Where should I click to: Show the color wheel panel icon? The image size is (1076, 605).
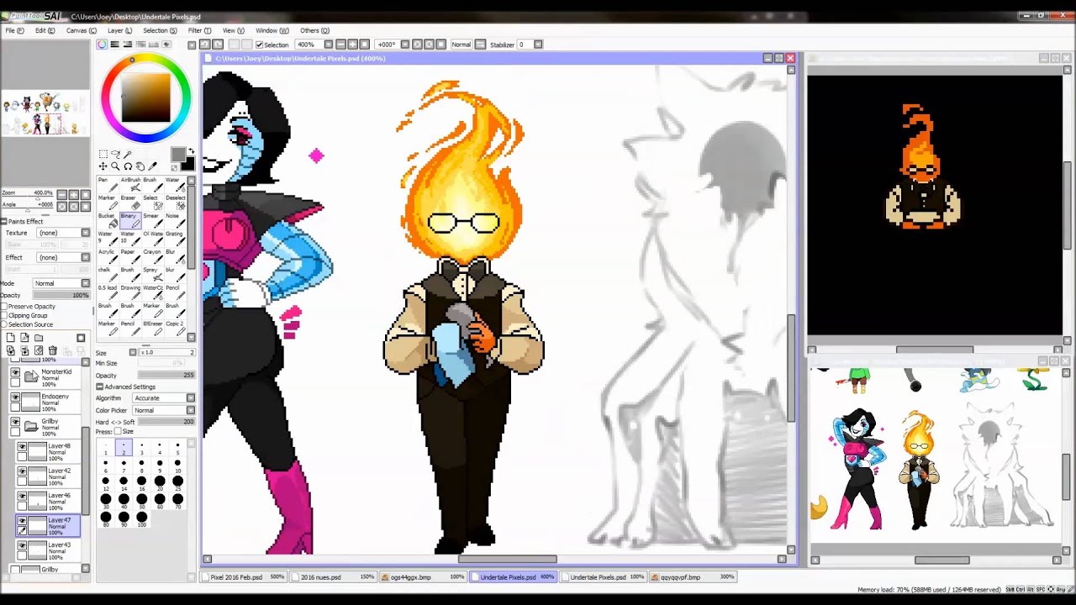click(102, 45)
